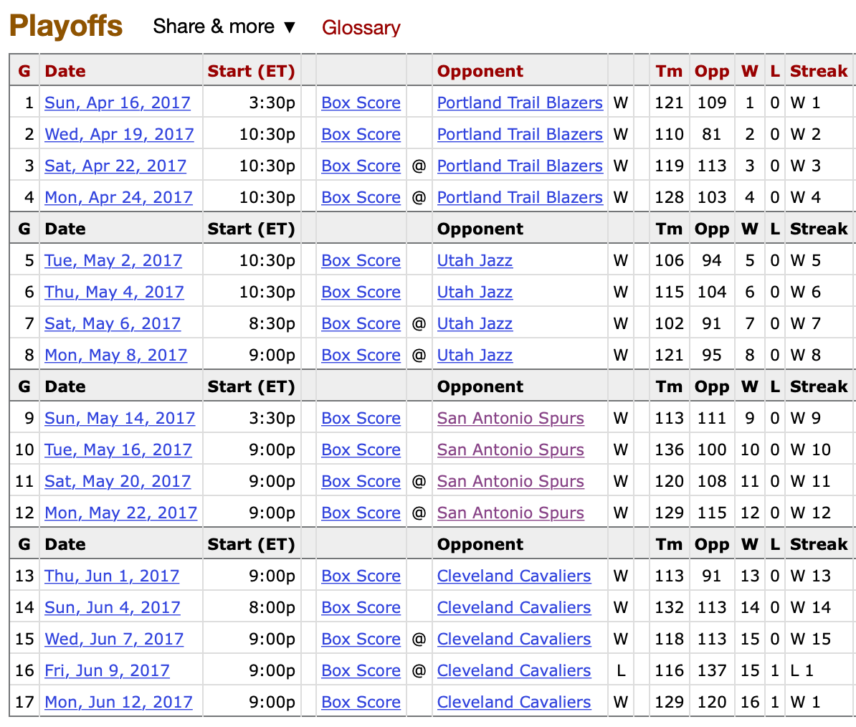This screenshot has width=856, height=727.
Task: Open the Mon, May 8, 2017 date link
Action: (115, 356)
